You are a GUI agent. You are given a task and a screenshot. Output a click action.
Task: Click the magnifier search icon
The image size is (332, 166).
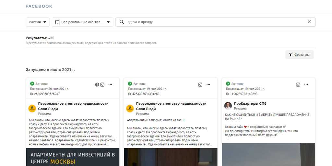pyautogui.click(x=122, y=22)
